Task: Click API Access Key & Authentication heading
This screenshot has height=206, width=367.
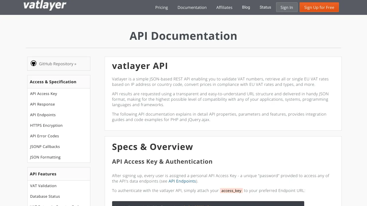Action: coord(162,162)
